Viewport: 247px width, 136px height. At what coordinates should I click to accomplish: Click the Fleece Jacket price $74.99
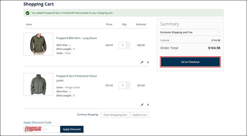click(x=109, y=85)
